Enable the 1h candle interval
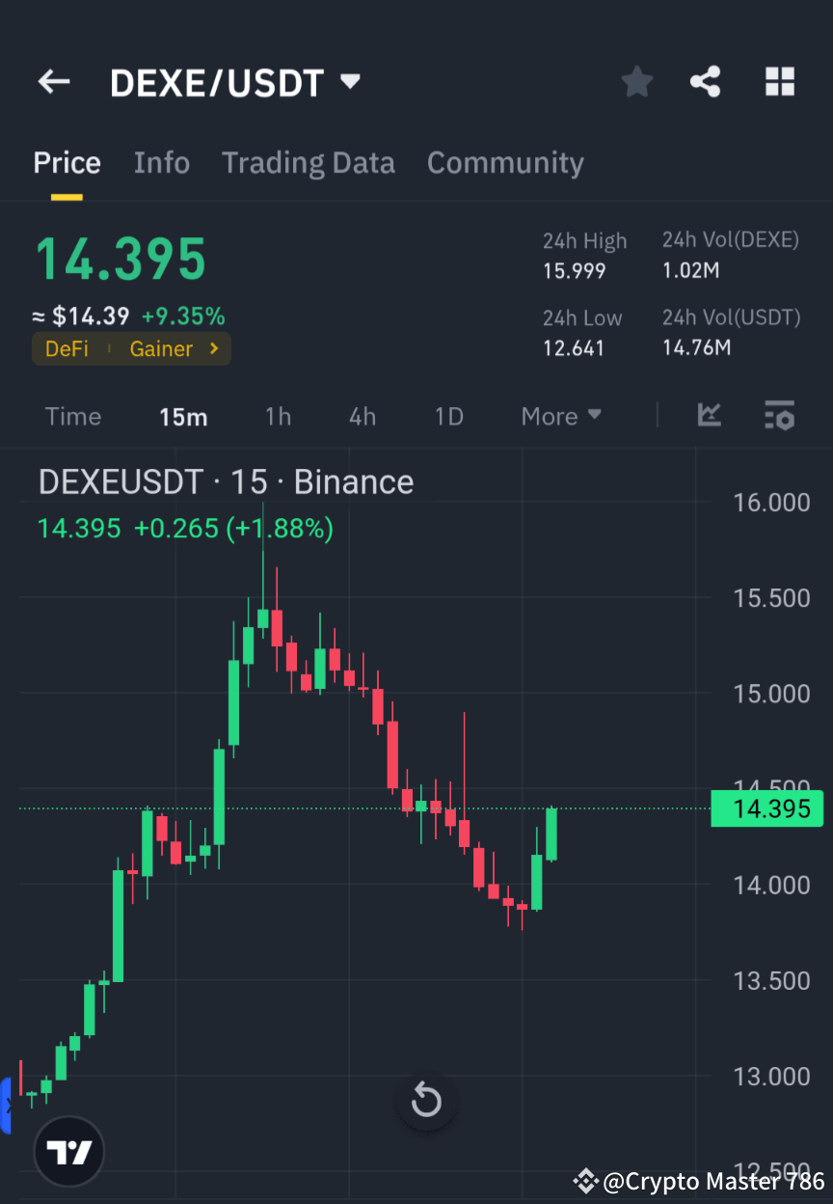The height and width of the screenshot is (1204, 833). pos(278,416)
